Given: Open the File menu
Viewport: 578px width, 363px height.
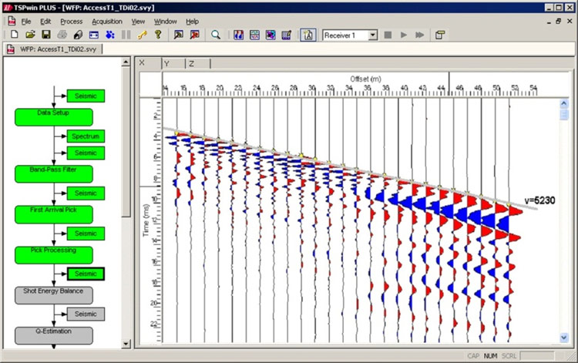Looking at the screenshot, I should click(x=25, y=22).
